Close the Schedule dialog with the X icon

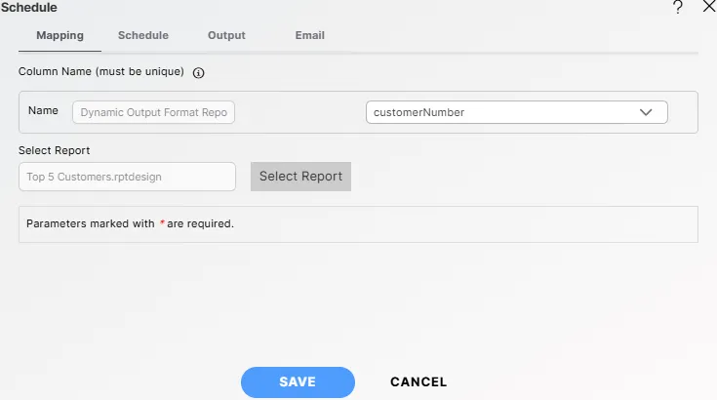(x=708, y=7)
